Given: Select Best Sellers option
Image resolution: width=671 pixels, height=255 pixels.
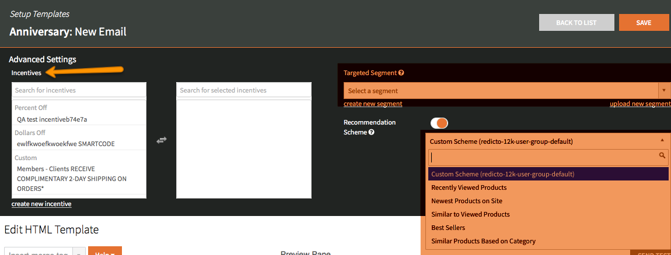Looking at the screenshot, I should point(548,228).
